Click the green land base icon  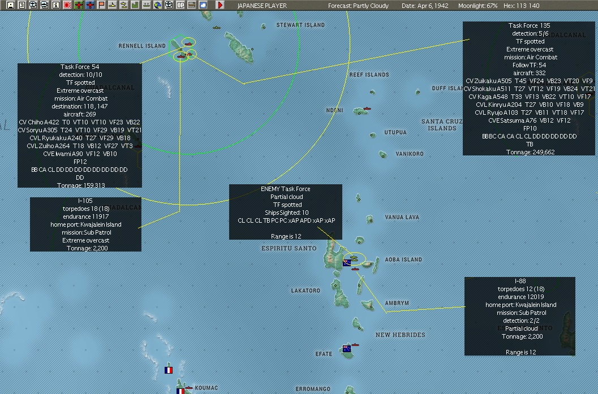point(135,5)
